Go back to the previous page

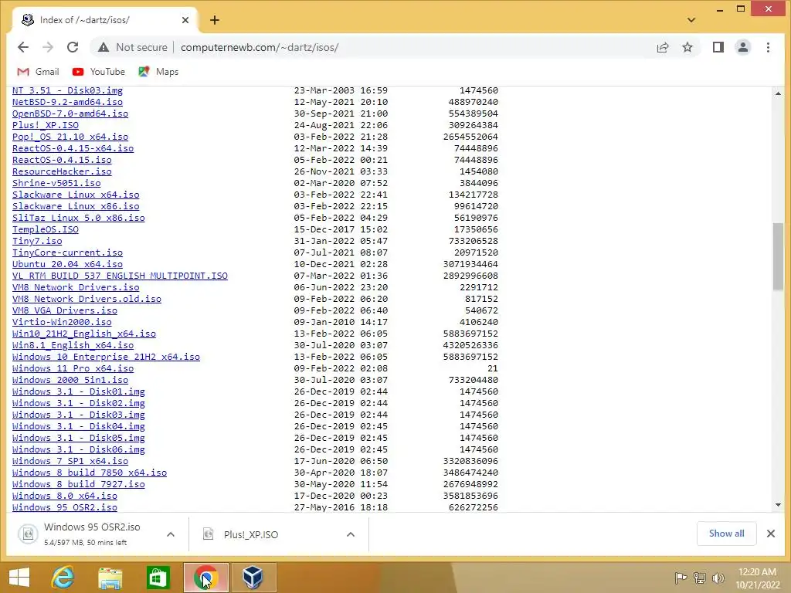(23, 47)
